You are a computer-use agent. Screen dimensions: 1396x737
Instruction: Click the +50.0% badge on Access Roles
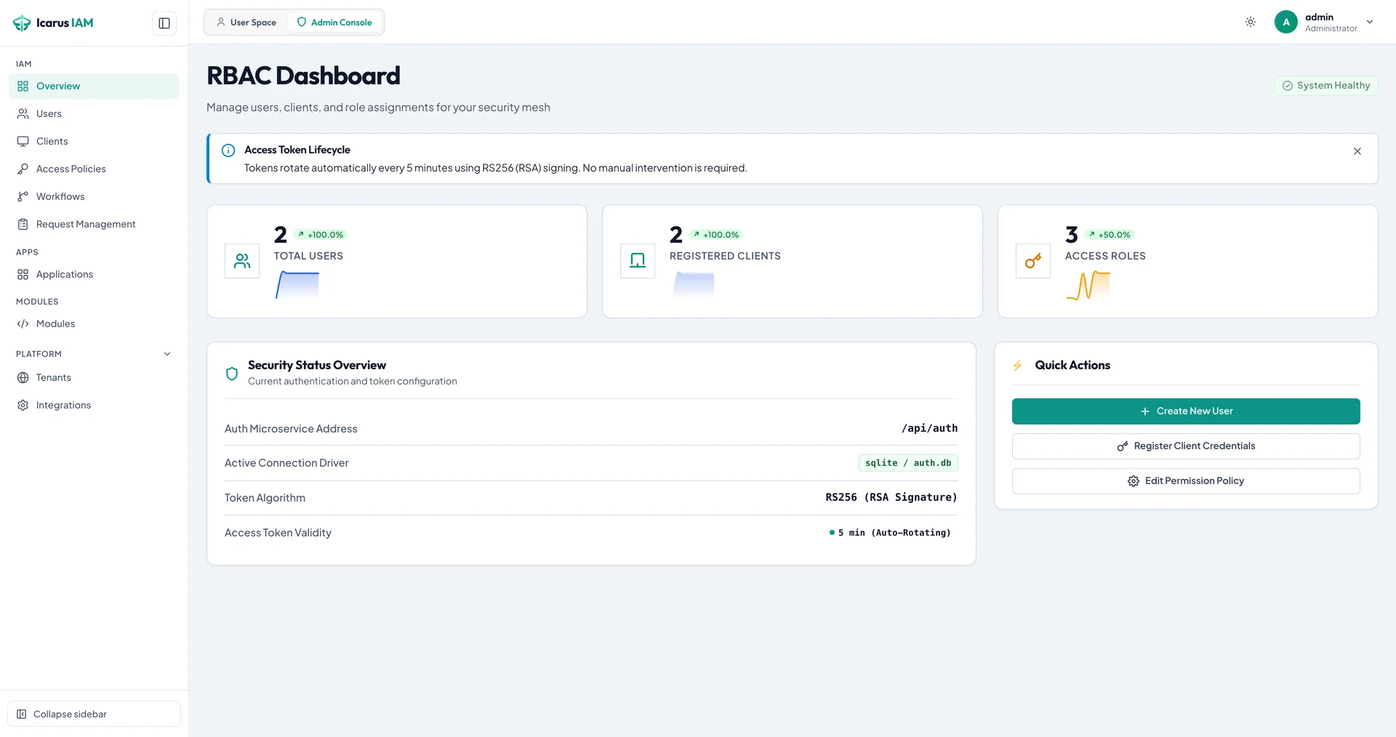tap(1110, 235)
